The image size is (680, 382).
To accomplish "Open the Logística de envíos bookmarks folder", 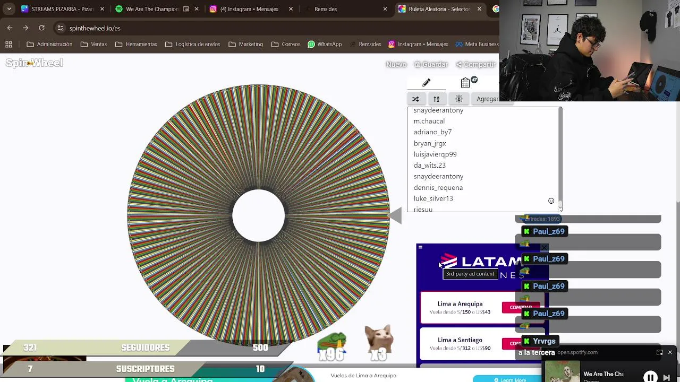I will (192, 44).
